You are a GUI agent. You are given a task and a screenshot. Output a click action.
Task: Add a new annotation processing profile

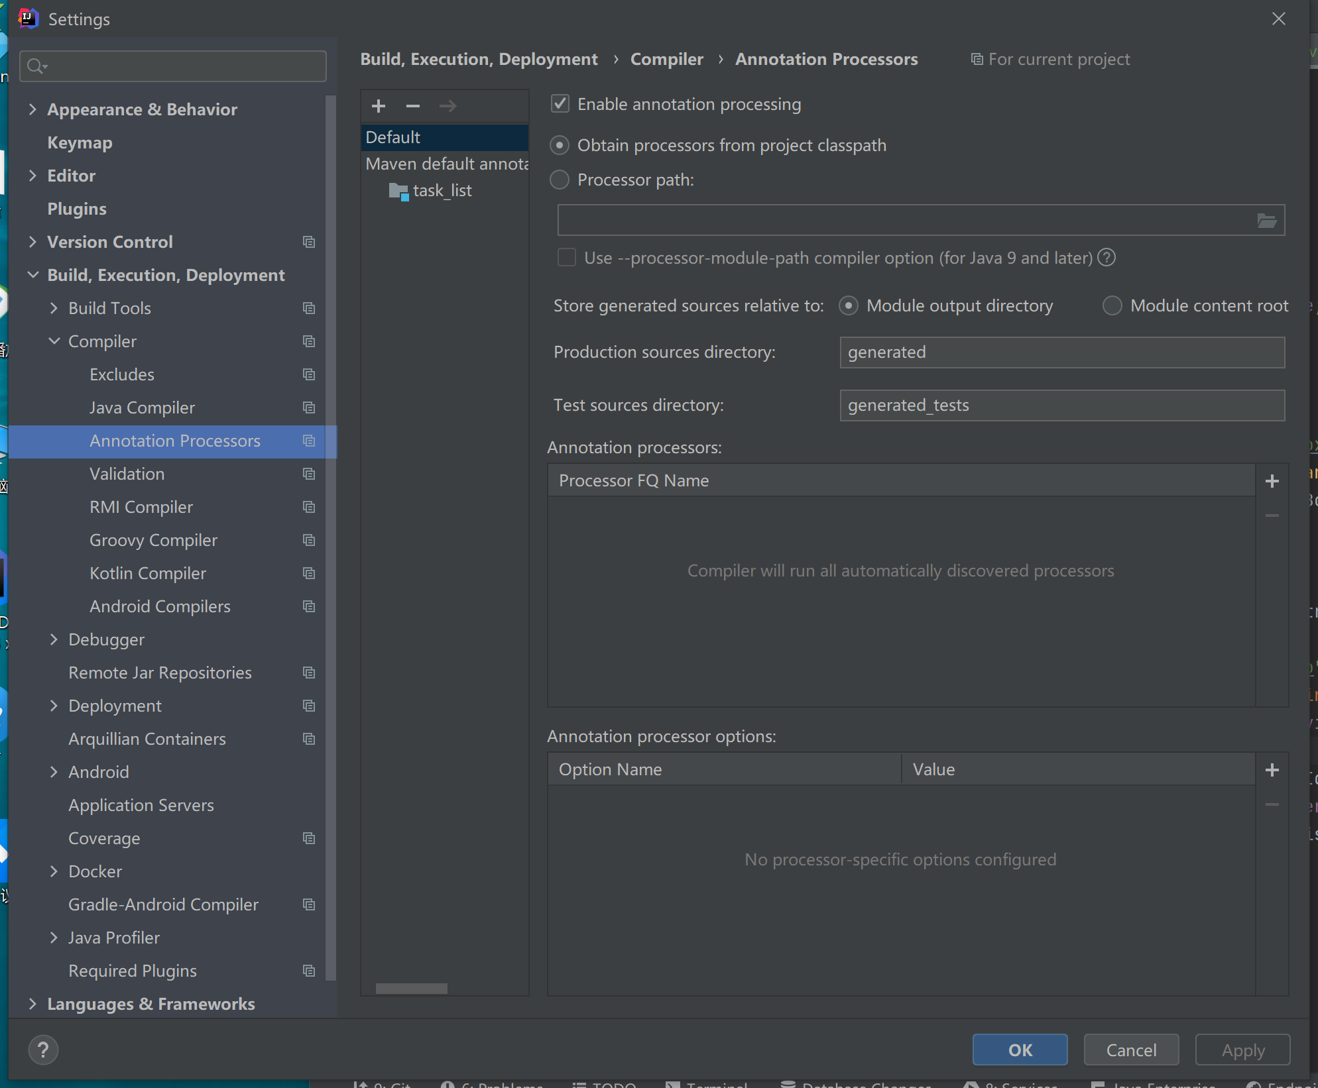click(379, 106)
